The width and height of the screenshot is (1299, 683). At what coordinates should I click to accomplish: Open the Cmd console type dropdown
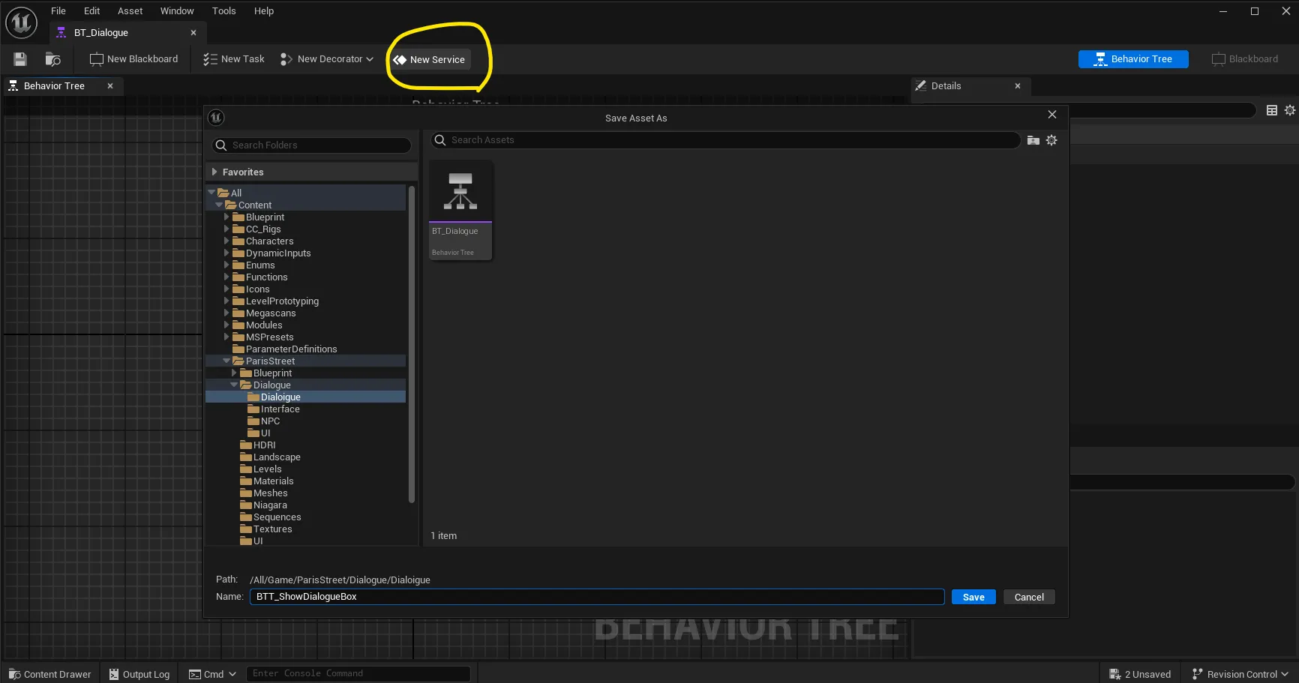click(212, 674)
